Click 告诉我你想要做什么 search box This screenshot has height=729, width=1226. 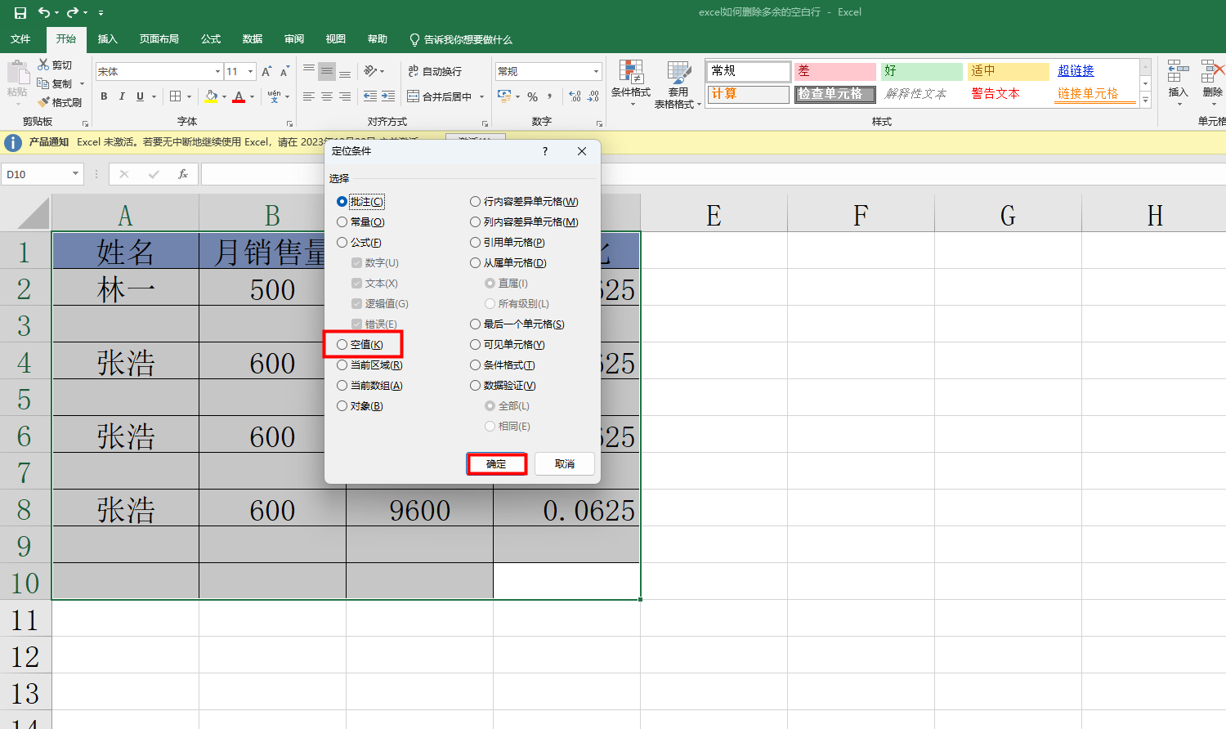pos(461,39)
